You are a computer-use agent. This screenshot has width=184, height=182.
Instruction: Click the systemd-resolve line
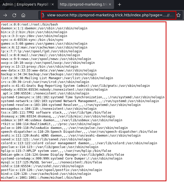coord(71,105)
